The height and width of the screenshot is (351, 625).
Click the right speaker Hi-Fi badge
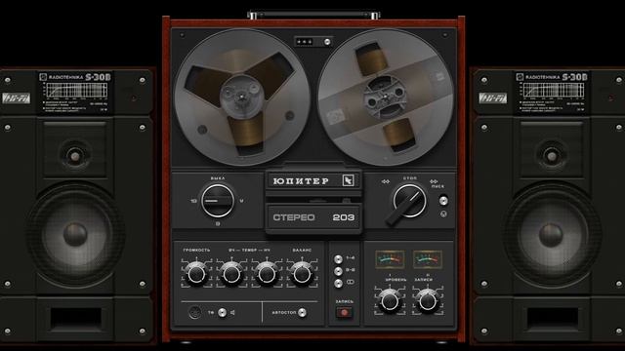492,97
